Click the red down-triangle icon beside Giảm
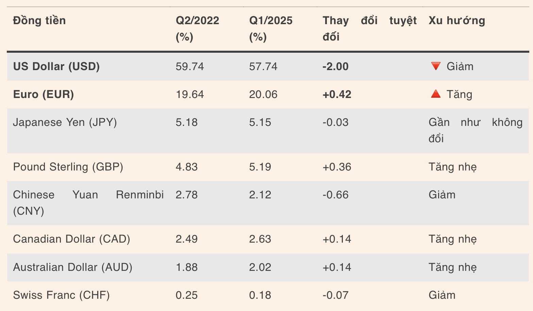 (x=435, y=66)
